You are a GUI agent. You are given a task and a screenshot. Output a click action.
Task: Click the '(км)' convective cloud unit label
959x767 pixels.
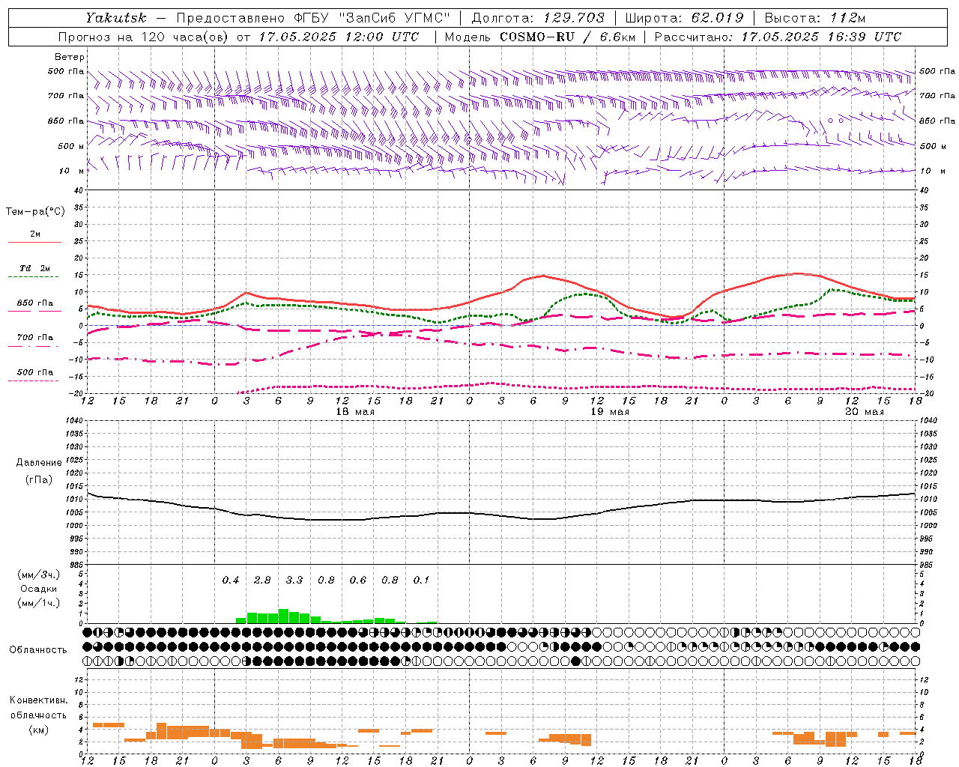tap(39, 730)
